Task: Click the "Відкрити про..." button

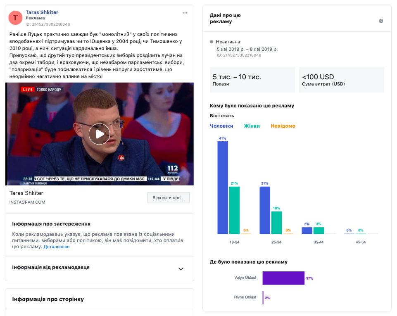Action: (168, 197)
